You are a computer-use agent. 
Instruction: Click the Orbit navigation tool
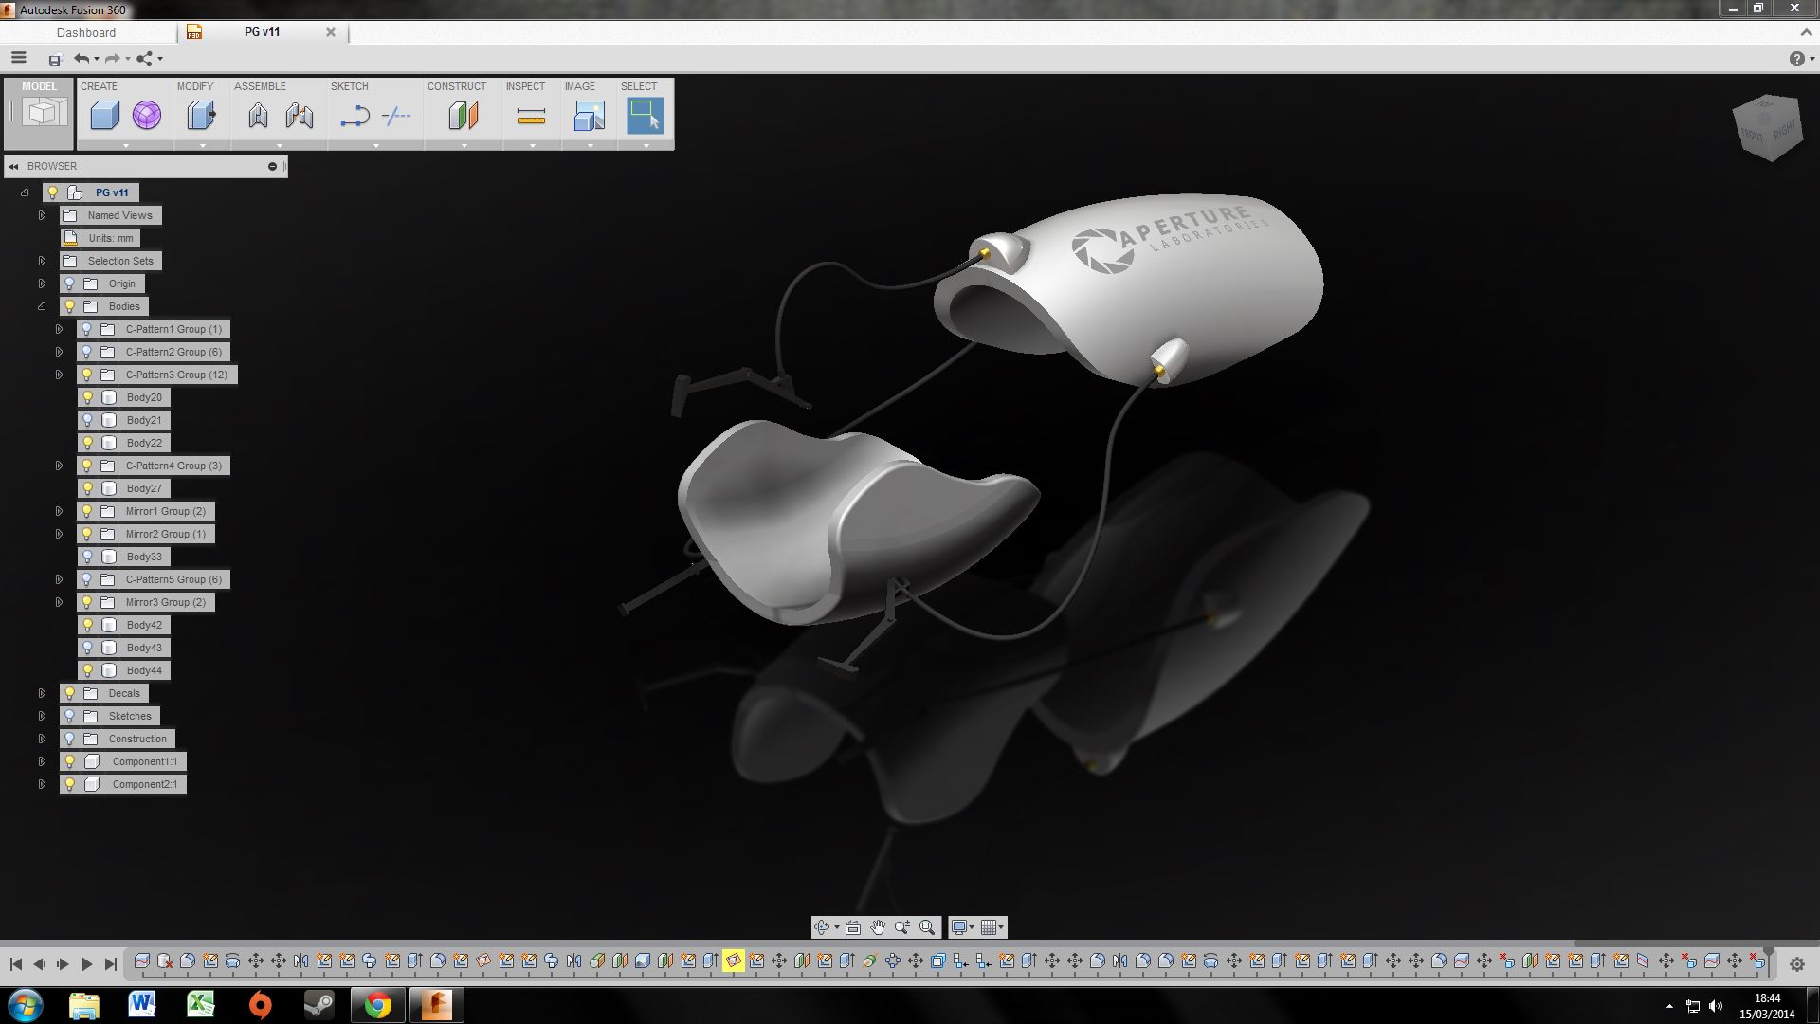[823, 927]
